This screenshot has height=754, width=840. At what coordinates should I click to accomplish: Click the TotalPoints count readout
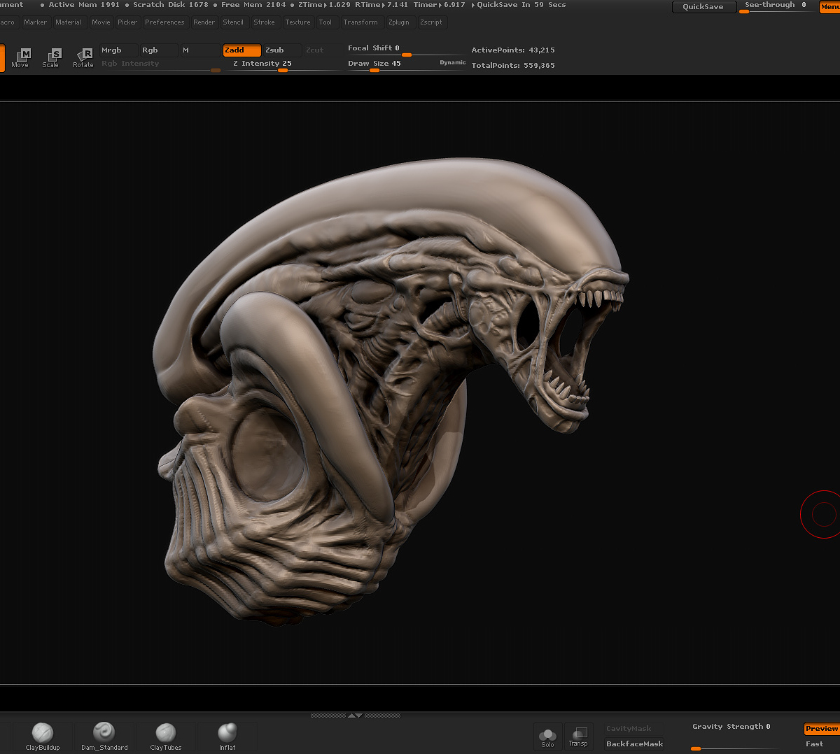pyautogui.click(x=513, y=66)
